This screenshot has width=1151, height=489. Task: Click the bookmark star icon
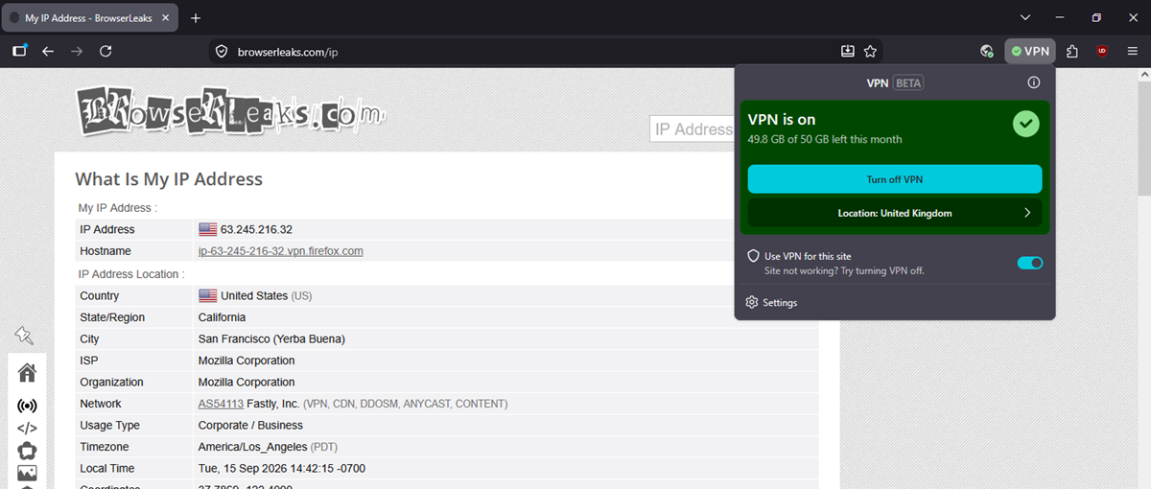click(870, 51)
